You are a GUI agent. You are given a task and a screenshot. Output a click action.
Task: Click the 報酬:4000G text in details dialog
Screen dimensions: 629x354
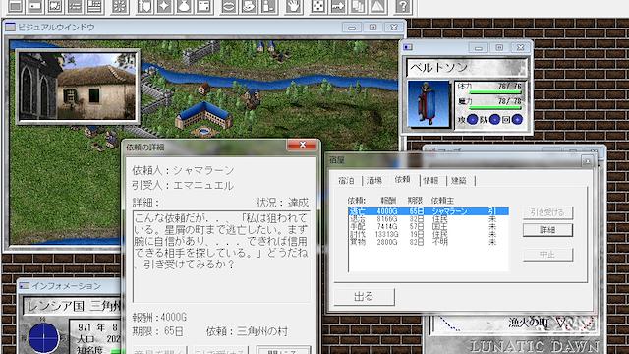click(x=159, y=317)
